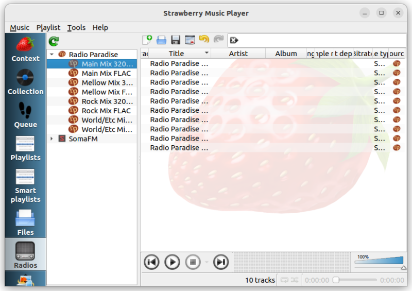Image resolution: width=412 pixels, height=291 pixels.
Task: Undo last playlist action
Action: 204,40
